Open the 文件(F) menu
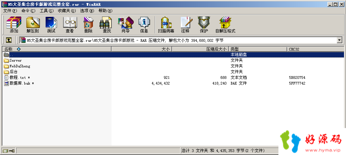Screen dimensions: 346x155 tap(10, 11)
